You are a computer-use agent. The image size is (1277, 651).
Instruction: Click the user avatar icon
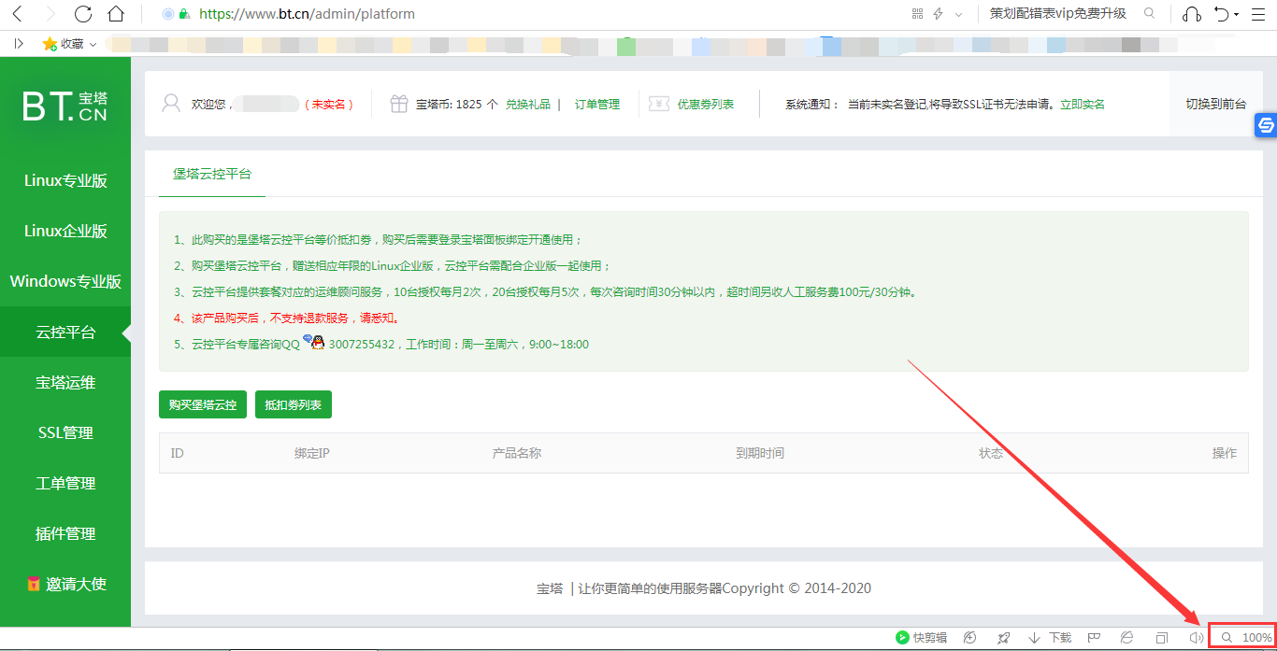[x=171, y=104]
